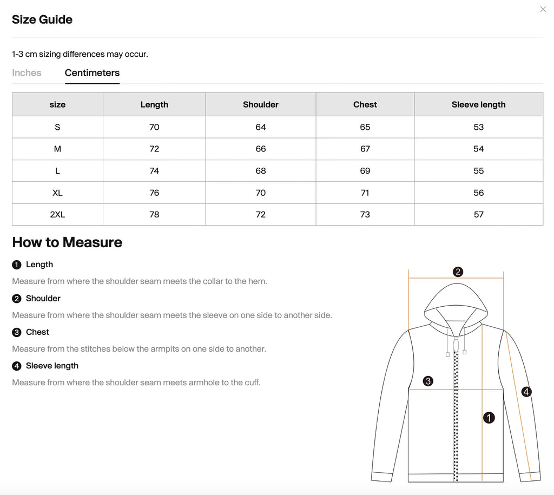Switch to the Inches tab
Screen dimensions: 554x495
point(27,72)
